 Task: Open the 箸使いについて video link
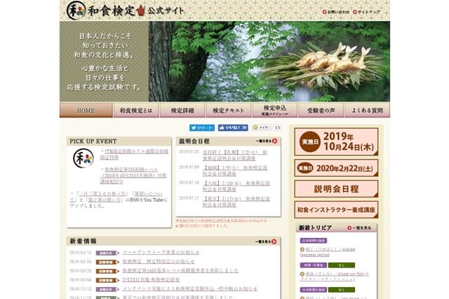click(149, 193)
